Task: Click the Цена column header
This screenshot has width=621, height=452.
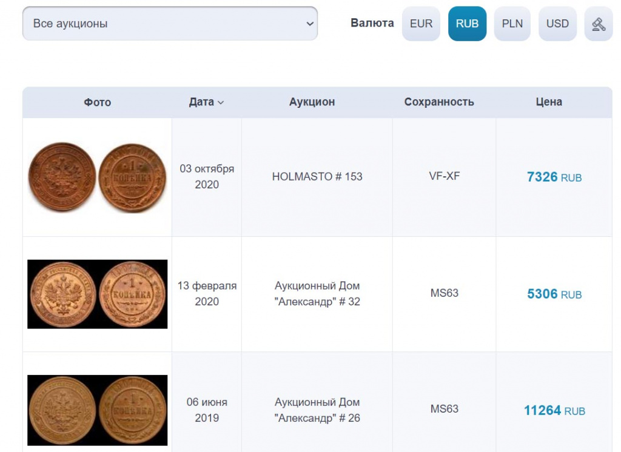Action: [549, 102]
